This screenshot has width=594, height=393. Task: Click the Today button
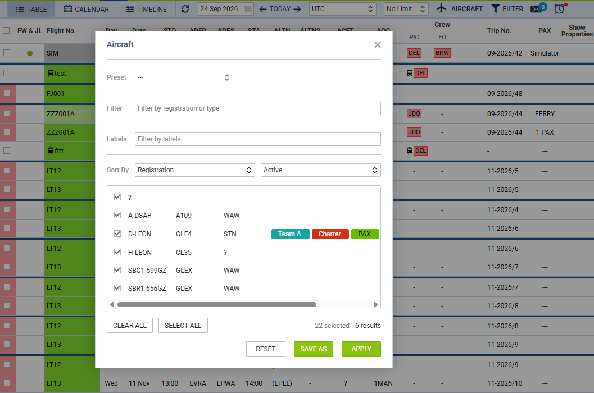click(x=280, y=9)
